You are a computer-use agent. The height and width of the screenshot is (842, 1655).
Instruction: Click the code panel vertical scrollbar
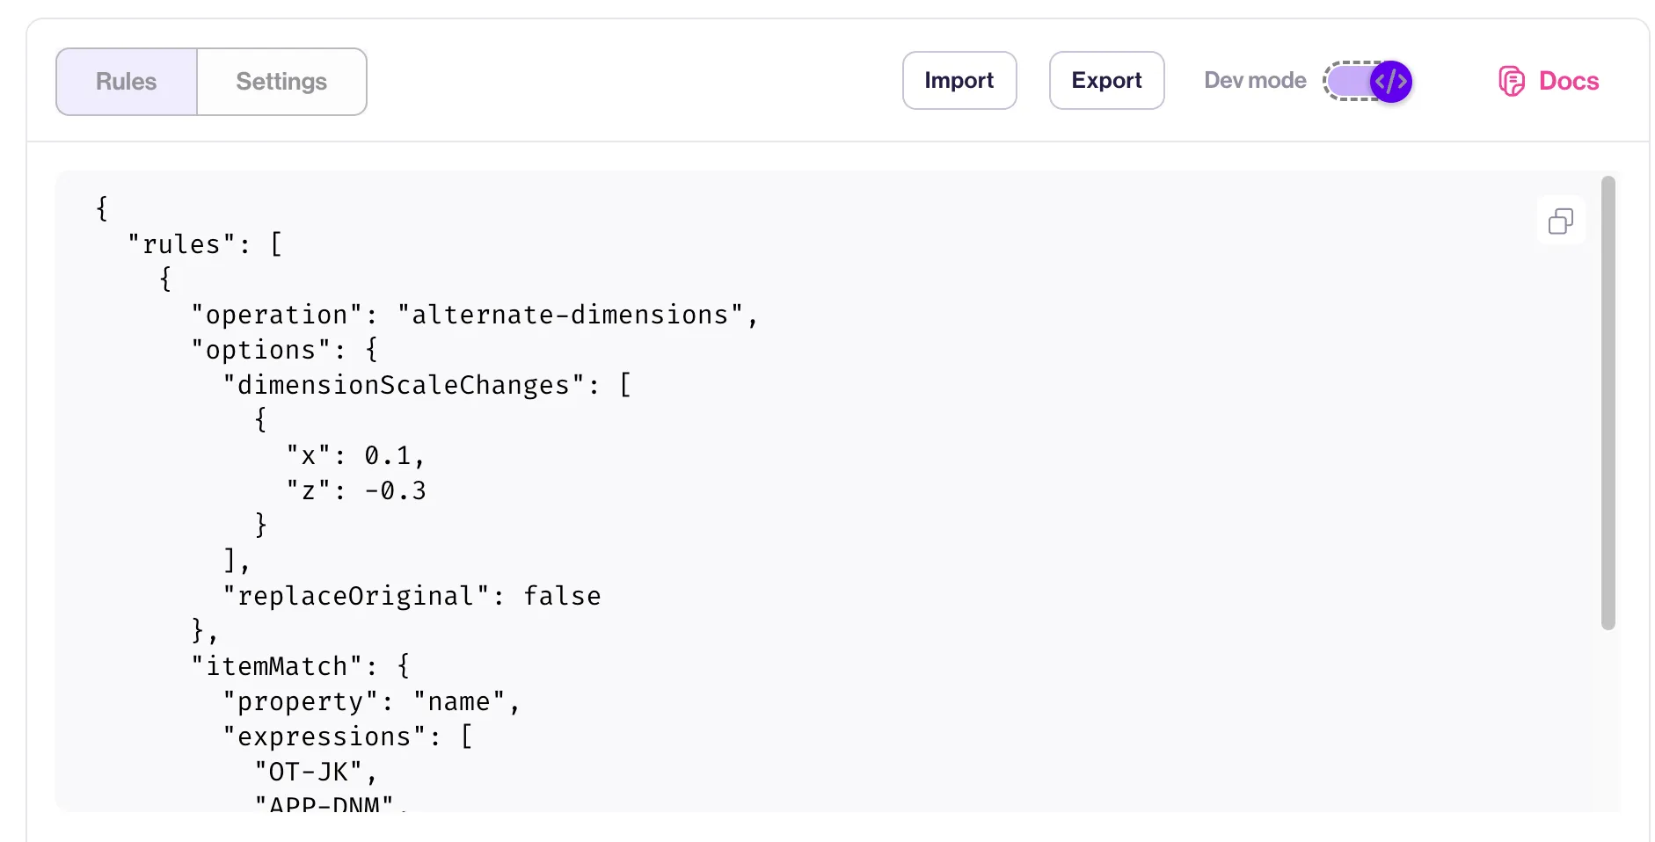[1608, 403]
